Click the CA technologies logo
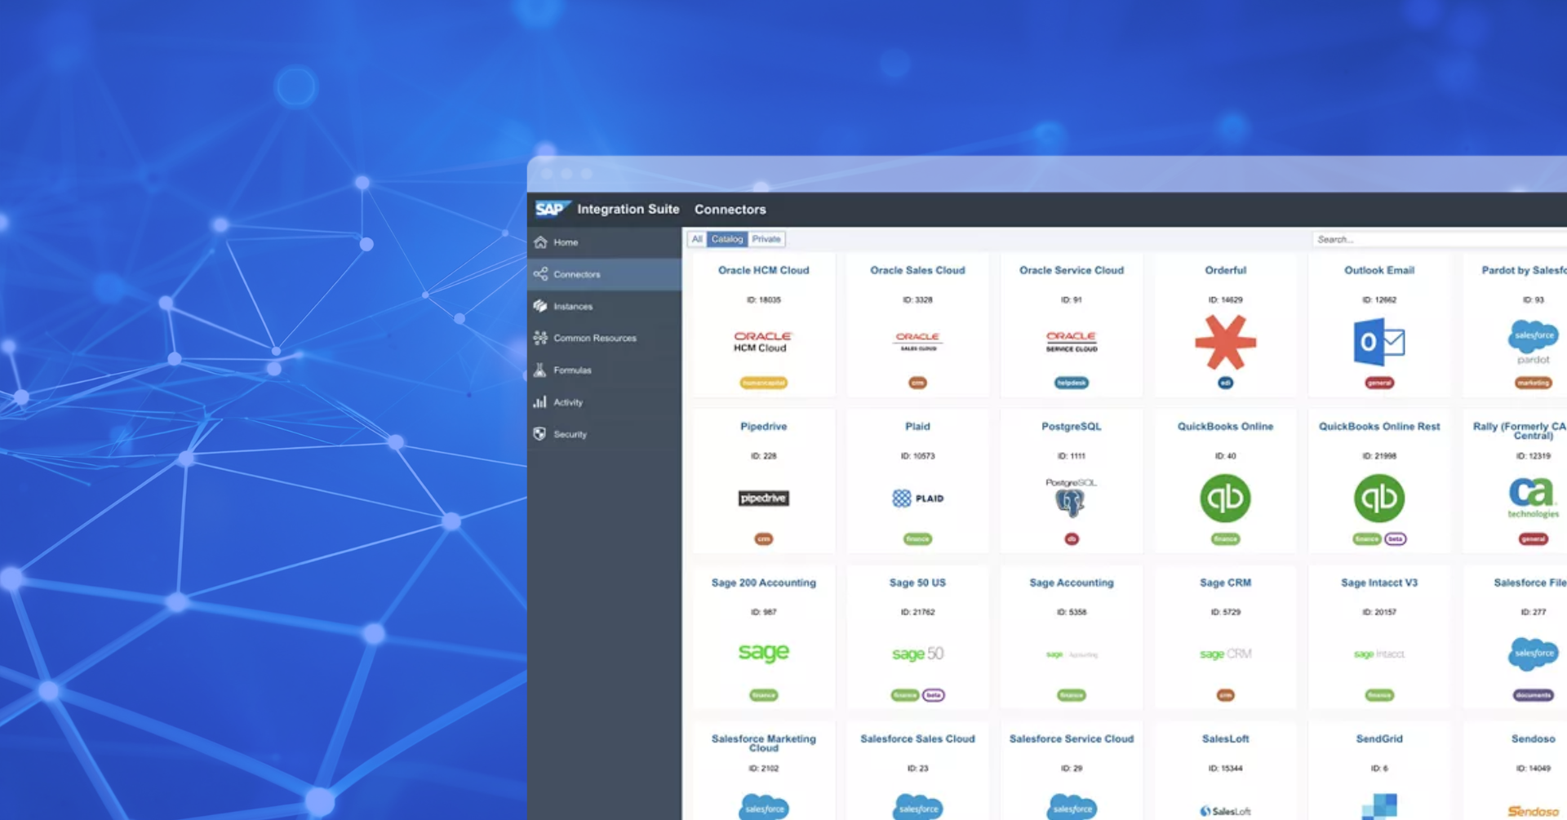Viewport: 1567px width, 820px height. pos(1533,498)
